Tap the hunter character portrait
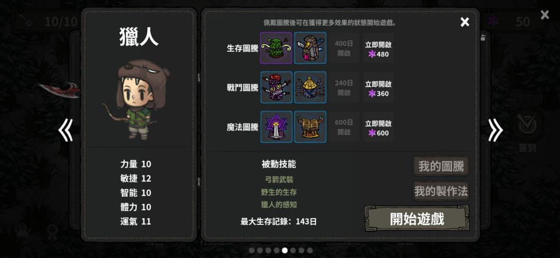The image size is (560, 258). (x=137, y=99)
